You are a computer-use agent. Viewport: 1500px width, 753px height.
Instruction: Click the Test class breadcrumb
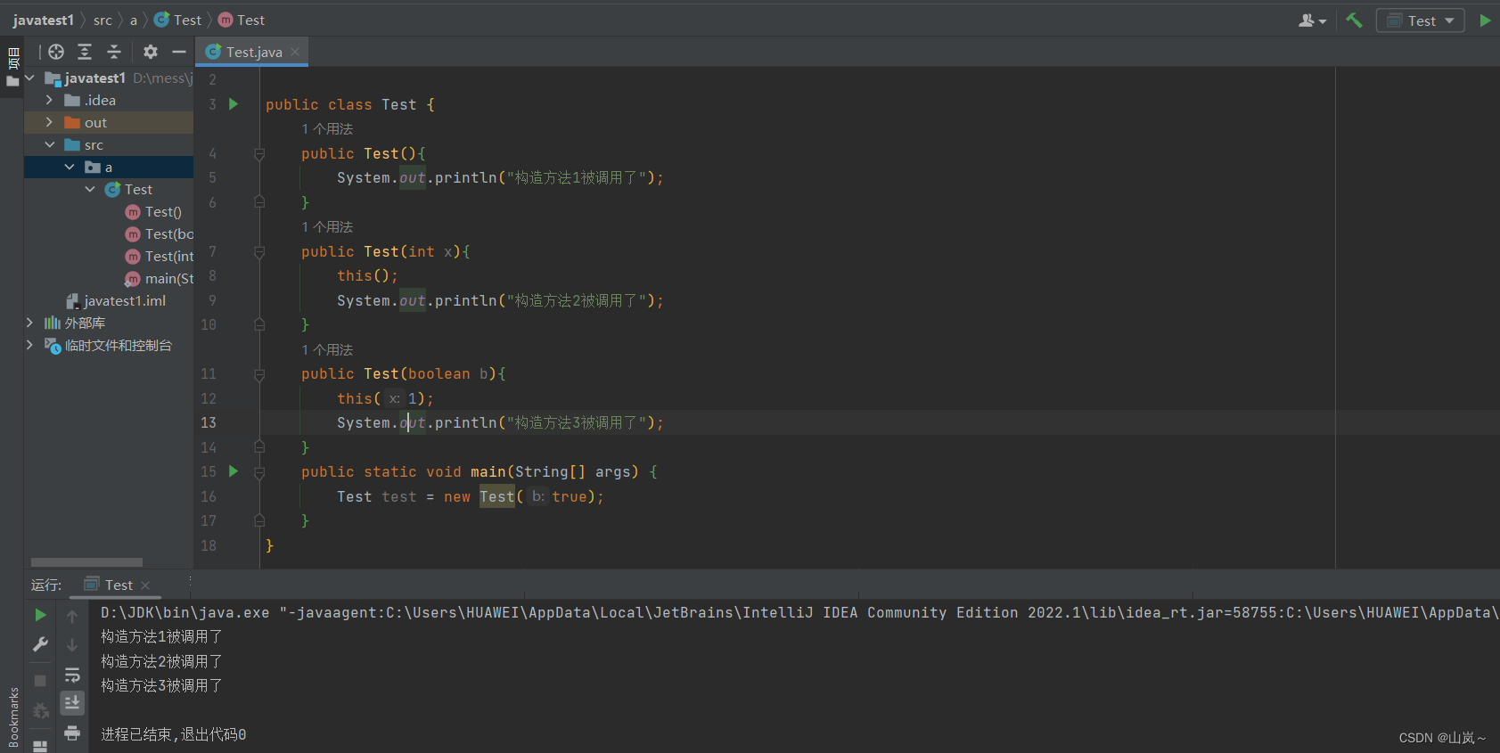[x=178, y=20]
